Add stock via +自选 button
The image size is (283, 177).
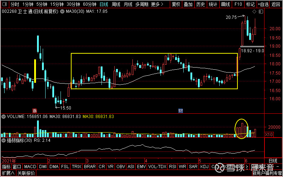point(263,4)
